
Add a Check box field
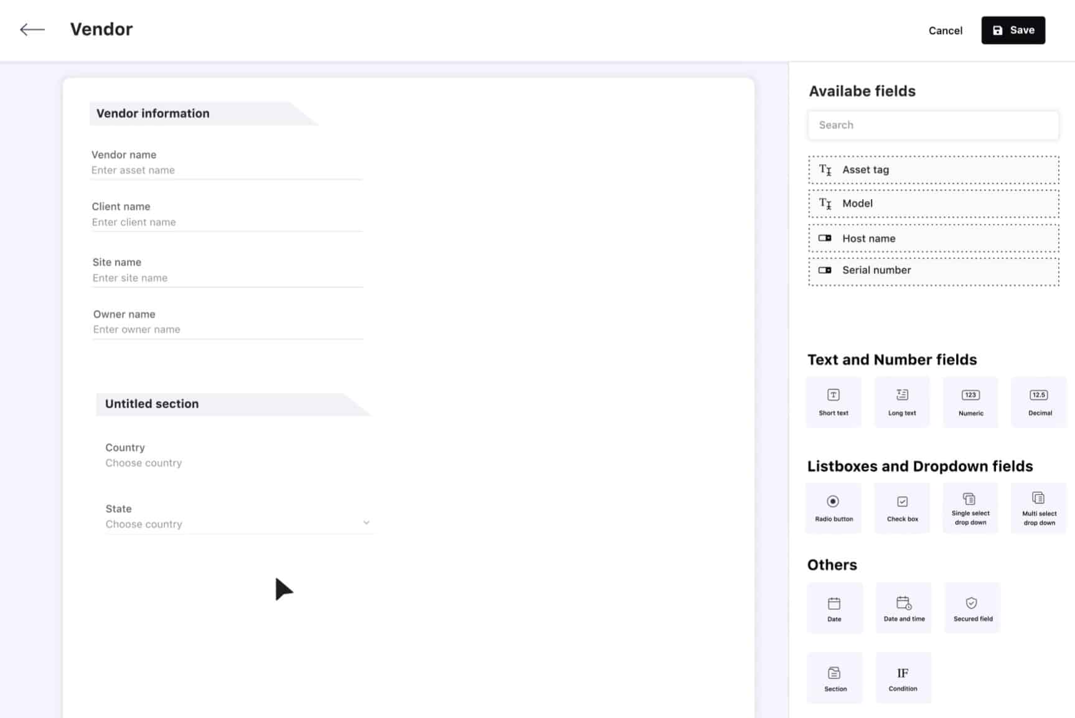(902, 508)
